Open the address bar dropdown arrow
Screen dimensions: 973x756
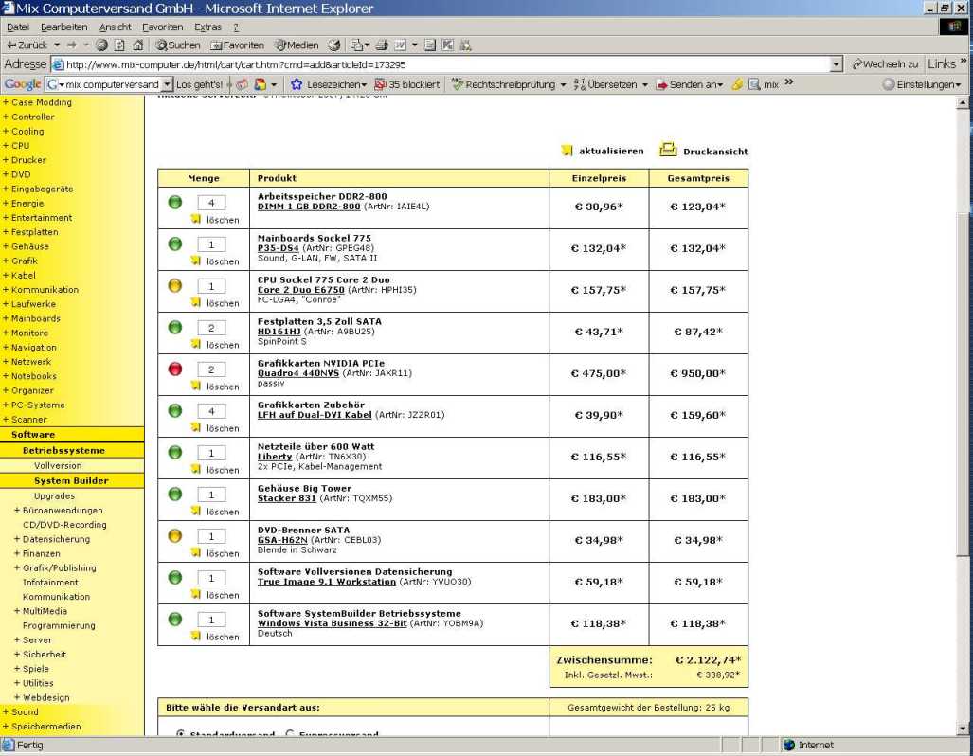click(x=836, y=64)
